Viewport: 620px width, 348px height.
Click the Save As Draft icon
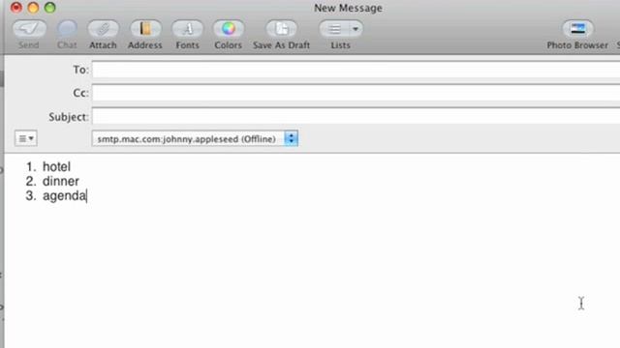coord(281,28)
